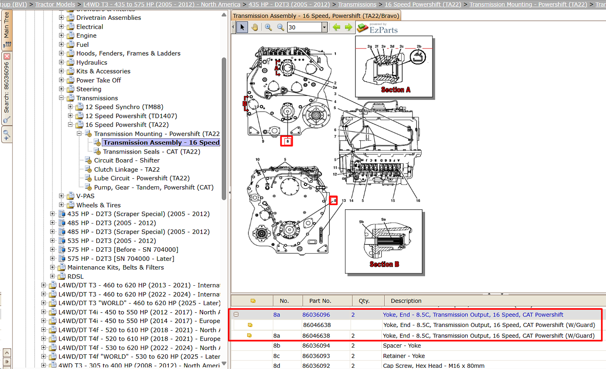Collapse Transmission Mounting - Powershift node
The width and height of the screenshot is (606, 369).
(x=79, y=133)
